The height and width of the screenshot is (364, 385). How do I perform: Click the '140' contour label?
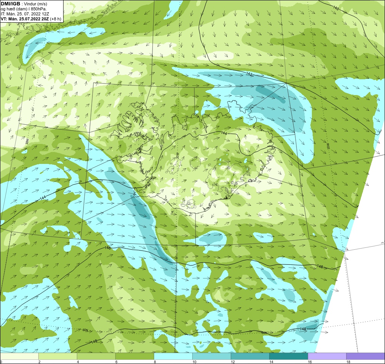tap(336, 8)
